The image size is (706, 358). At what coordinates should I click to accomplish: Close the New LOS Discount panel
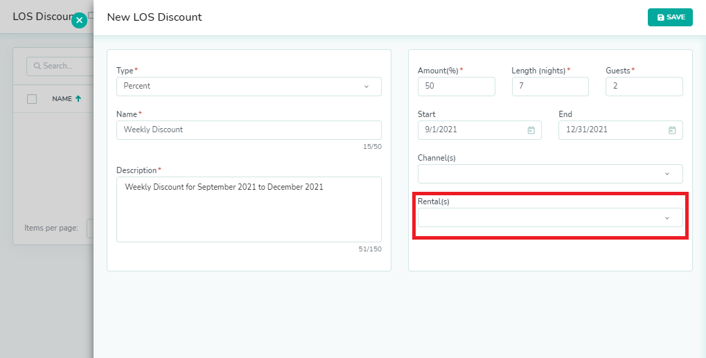pos(79,20)
